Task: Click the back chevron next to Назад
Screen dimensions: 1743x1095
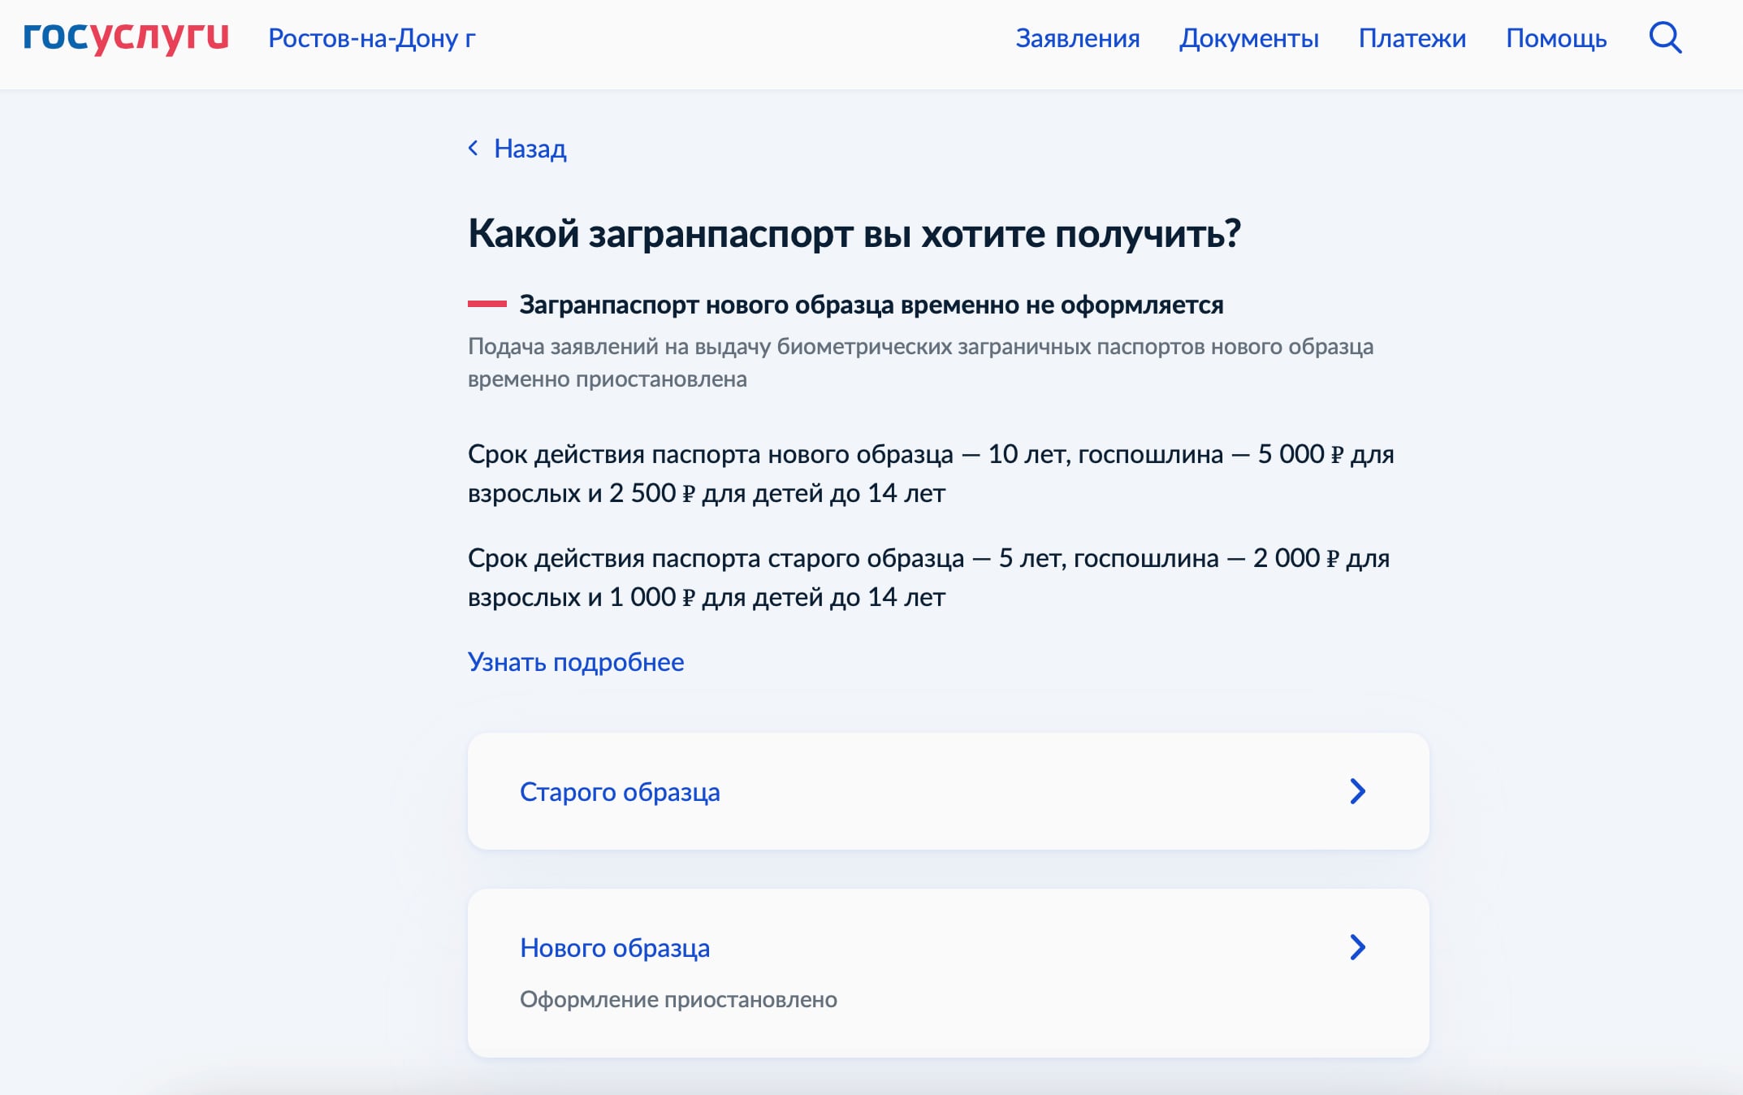Action: click(x=474, y=149)
